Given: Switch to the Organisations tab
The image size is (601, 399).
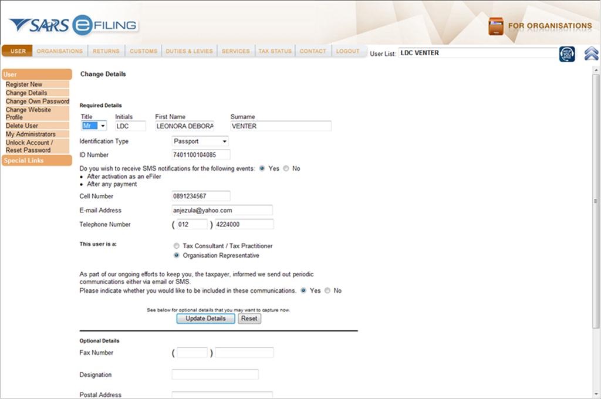Looking at the screenshot, I should pos(59,51).
